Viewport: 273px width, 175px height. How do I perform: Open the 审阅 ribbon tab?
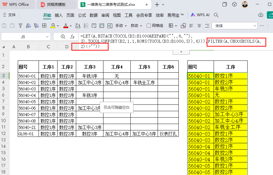tap(105, 15)
